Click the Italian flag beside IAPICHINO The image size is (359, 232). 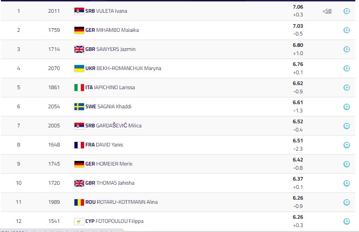(79, 87)
